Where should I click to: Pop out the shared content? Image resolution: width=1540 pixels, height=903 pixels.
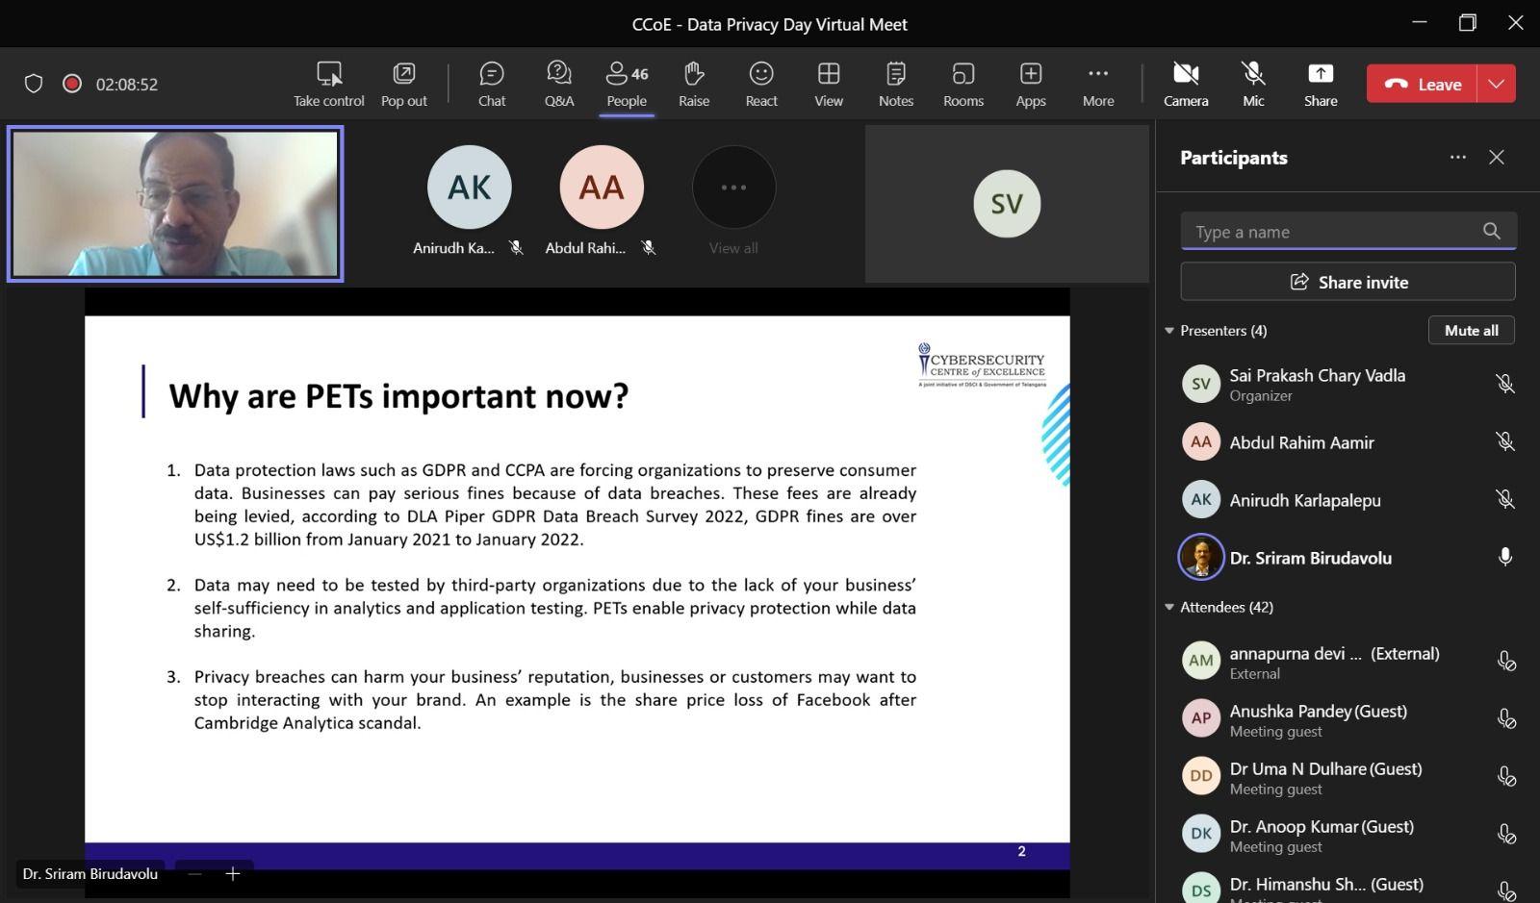(x=404, y=84)
